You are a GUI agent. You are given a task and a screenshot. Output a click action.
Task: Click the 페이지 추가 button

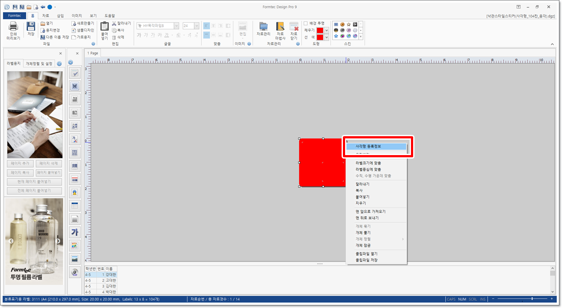[x=20, y=163]
